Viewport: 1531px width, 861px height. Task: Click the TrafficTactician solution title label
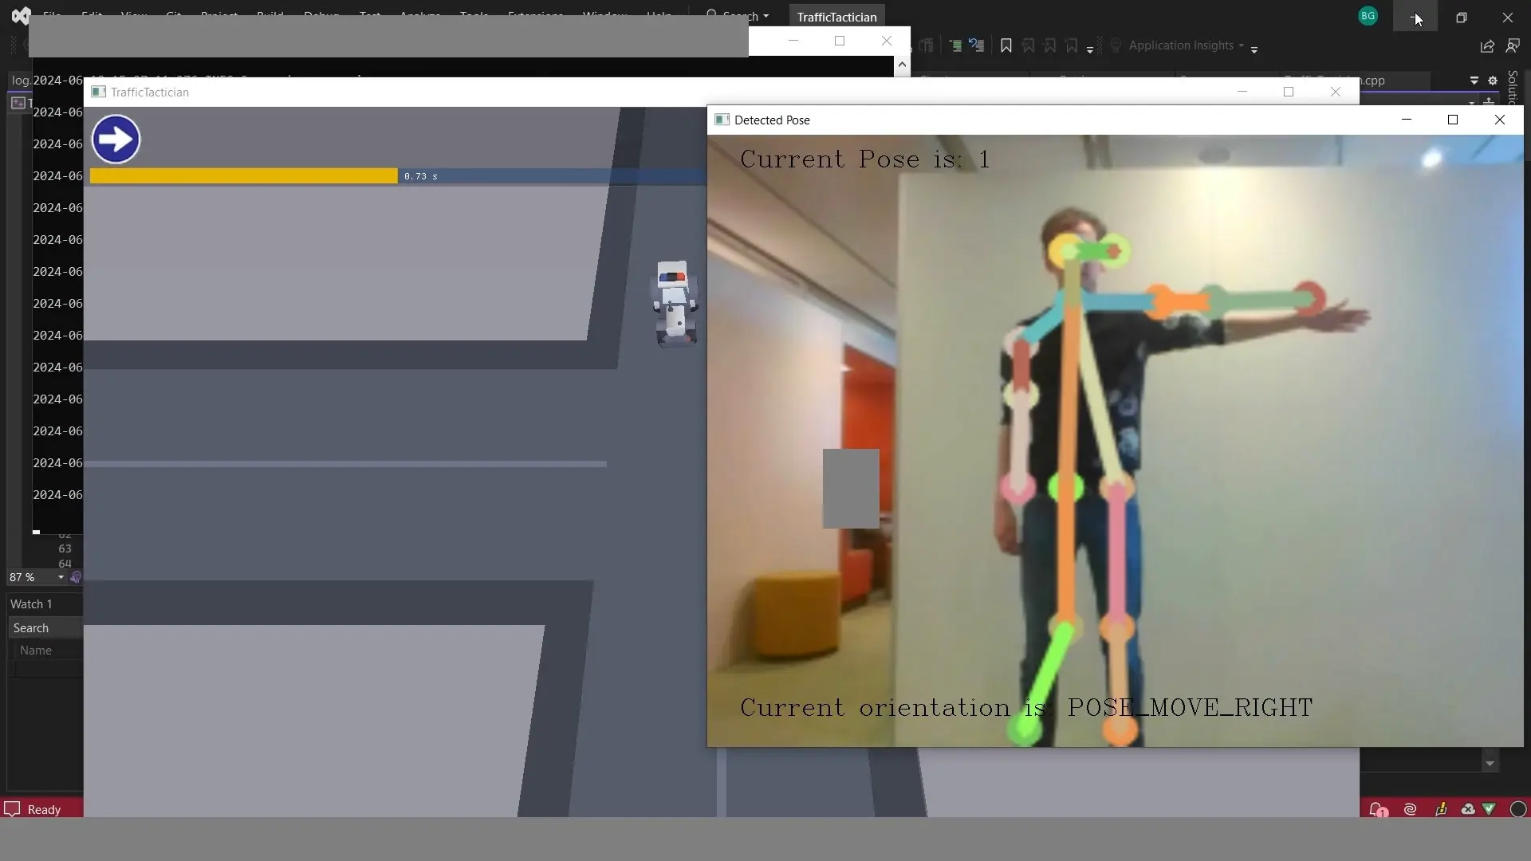836,17
